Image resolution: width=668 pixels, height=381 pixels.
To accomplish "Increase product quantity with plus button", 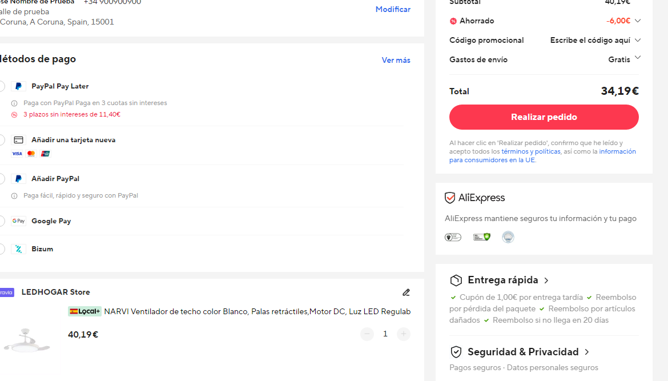I will pos(404,334).
